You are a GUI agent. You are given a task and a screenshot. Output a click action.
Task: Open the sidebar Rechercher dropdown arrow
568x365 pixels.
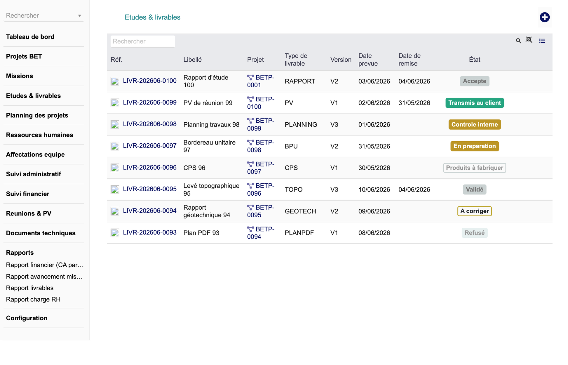pos(79,16)
